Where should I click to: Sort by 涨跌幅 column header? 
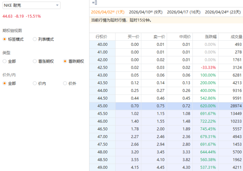(210, 37)
